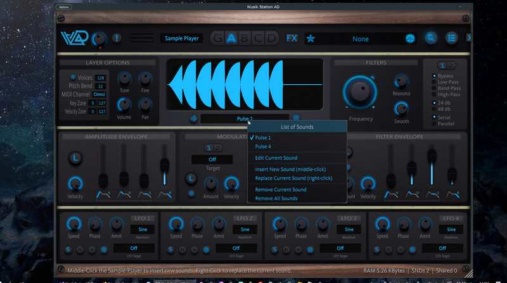Select the Sustain curve icon in Amplitude Envelope
507x283 pixels.
coord(144,194)
